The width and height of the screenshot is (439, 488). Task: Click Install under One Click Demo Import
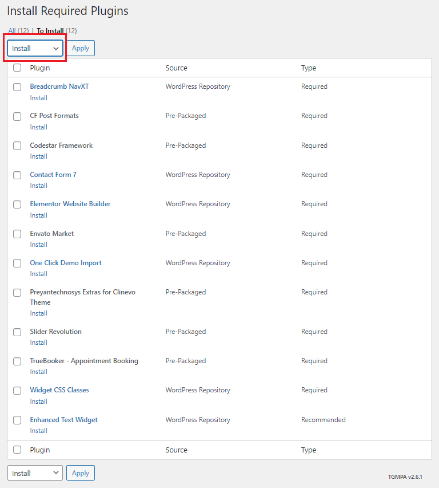38,274
